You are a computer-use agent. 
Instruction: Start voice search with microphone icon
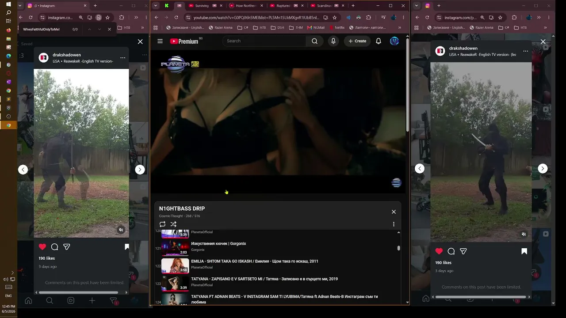[x=333, y=41]
